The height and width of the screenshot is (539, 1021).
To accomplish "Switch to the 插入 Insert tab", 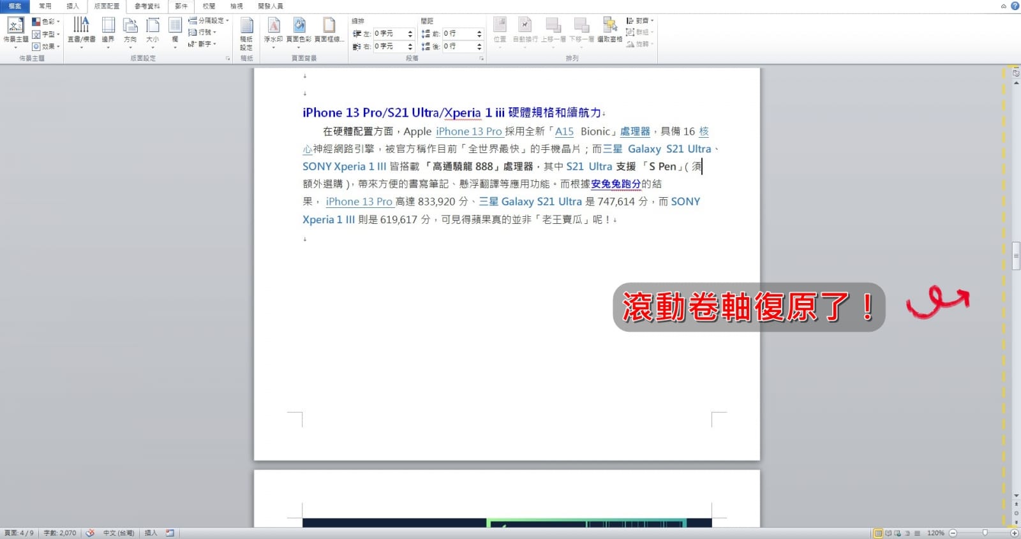I will pos(73,6).
